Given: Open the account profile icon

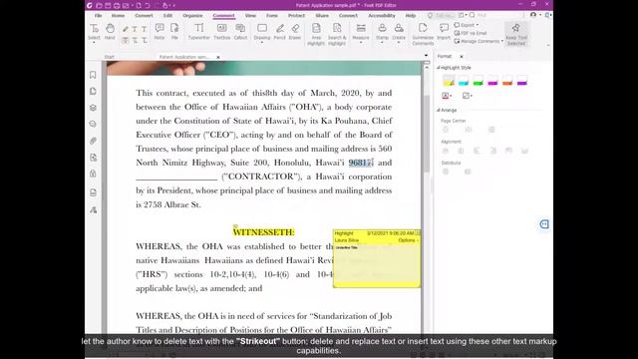Looking at the screenshot, I should coord(533,15).
